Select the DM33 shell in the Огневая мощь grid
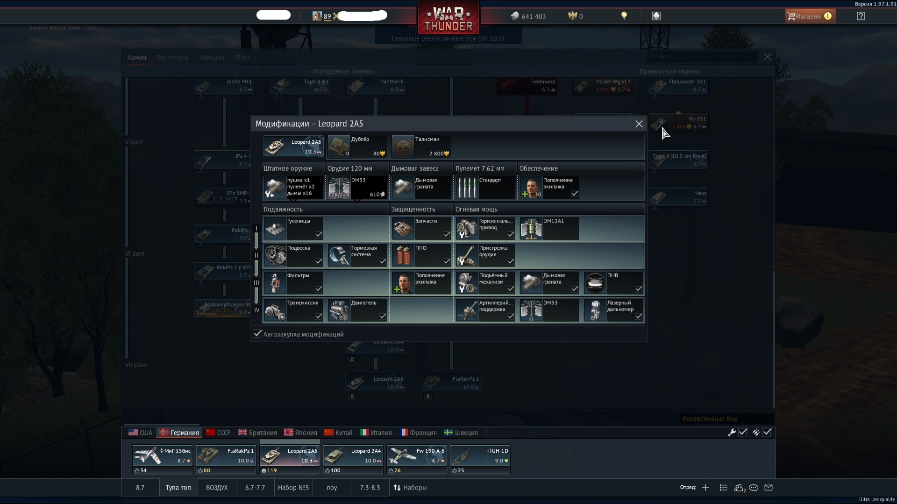 tap(549, 310)
